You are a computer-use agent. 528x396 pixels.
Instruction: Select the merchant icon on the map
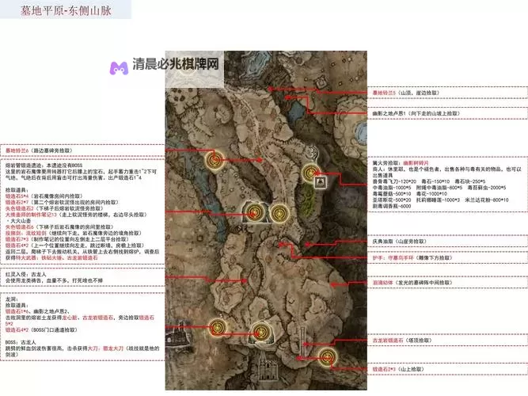coord(321,183)
